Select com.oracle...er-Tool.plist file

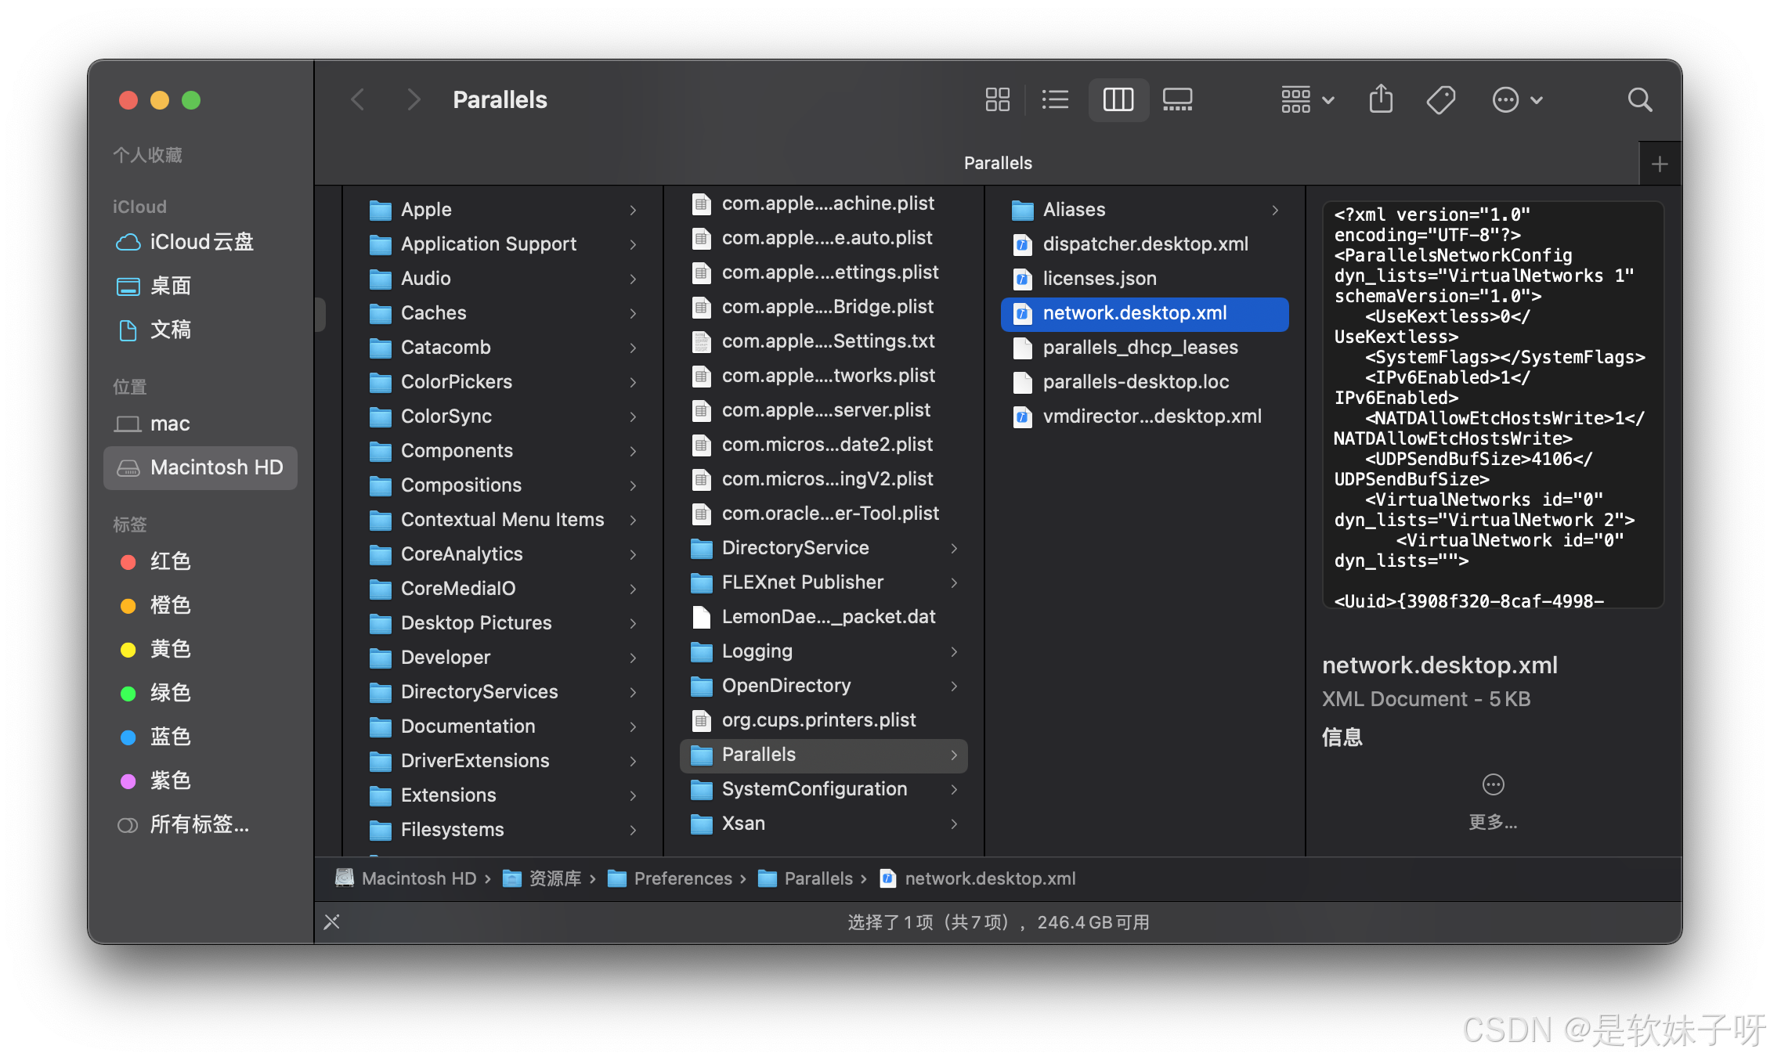pos(824,514)
